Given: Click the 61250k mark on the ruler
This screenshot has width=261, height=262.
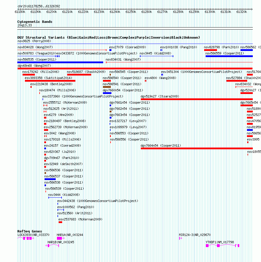Looking at the screenshot, I should [x=131, y=12].
